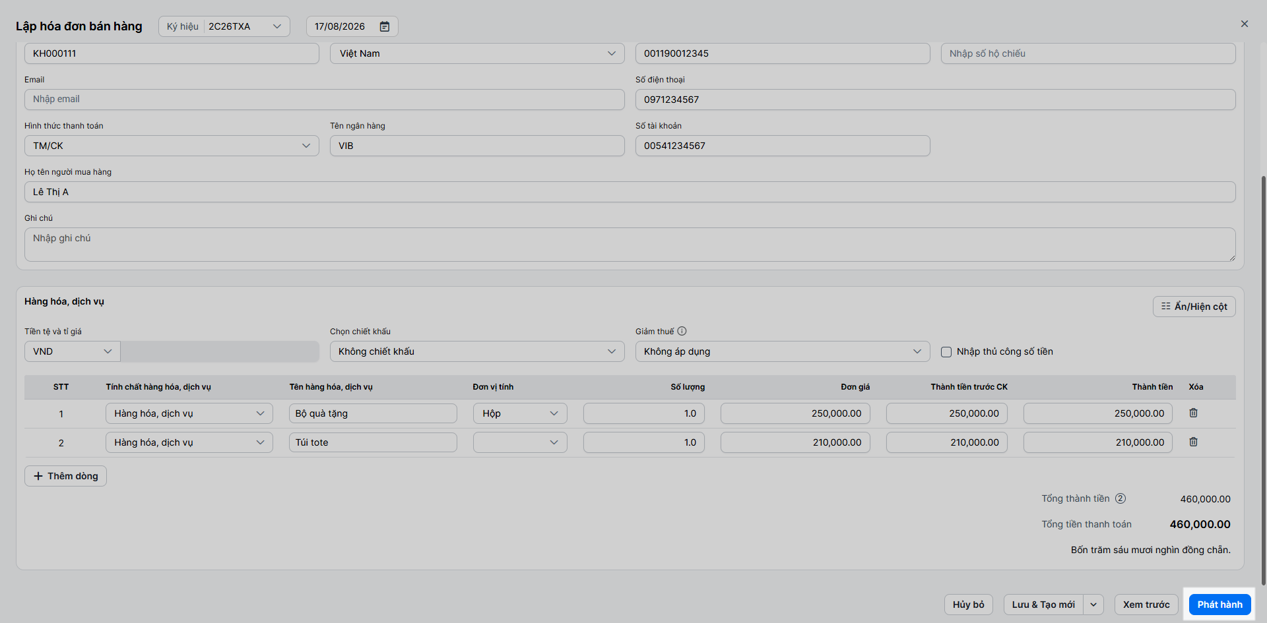The height and width of the screenshot is (623, 1267).
Task: Click the Email input field
Action: [325, 100]
